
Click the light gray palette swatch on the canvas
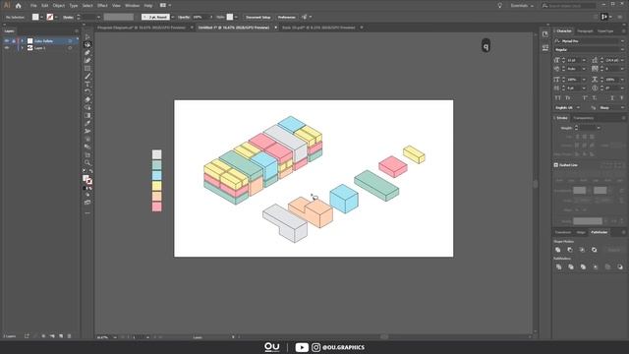[157, 154]
